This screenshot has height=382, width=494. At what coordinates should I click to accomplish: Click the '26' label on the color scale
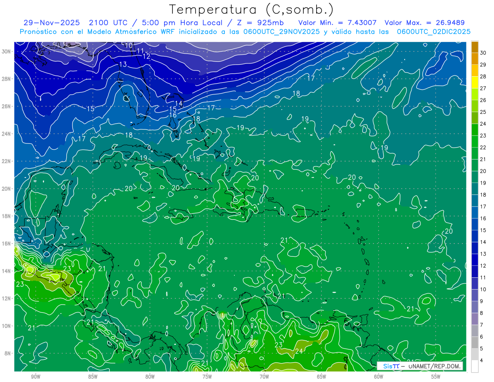483,100
